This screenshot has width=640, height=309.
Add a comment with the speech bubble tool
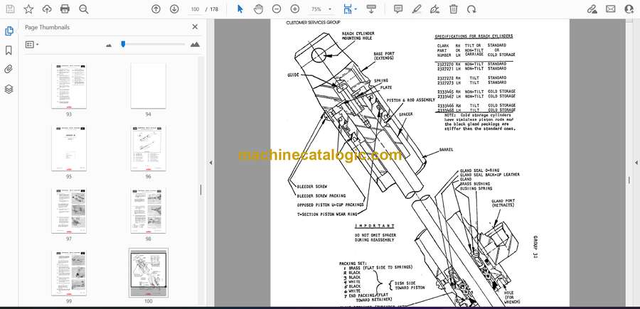pyautogui.click(x=398, y=9)
